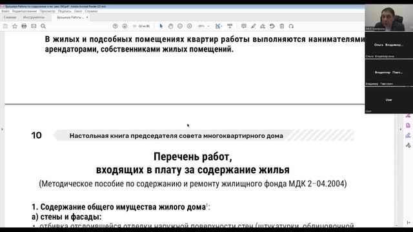
Task: Click the Send by email envelope icon
Action: (34, 26)
